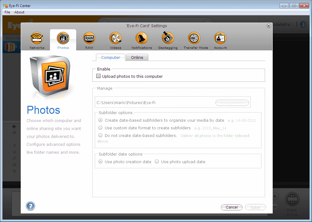Open the Notifications bell section

click(x=142, y=41)
